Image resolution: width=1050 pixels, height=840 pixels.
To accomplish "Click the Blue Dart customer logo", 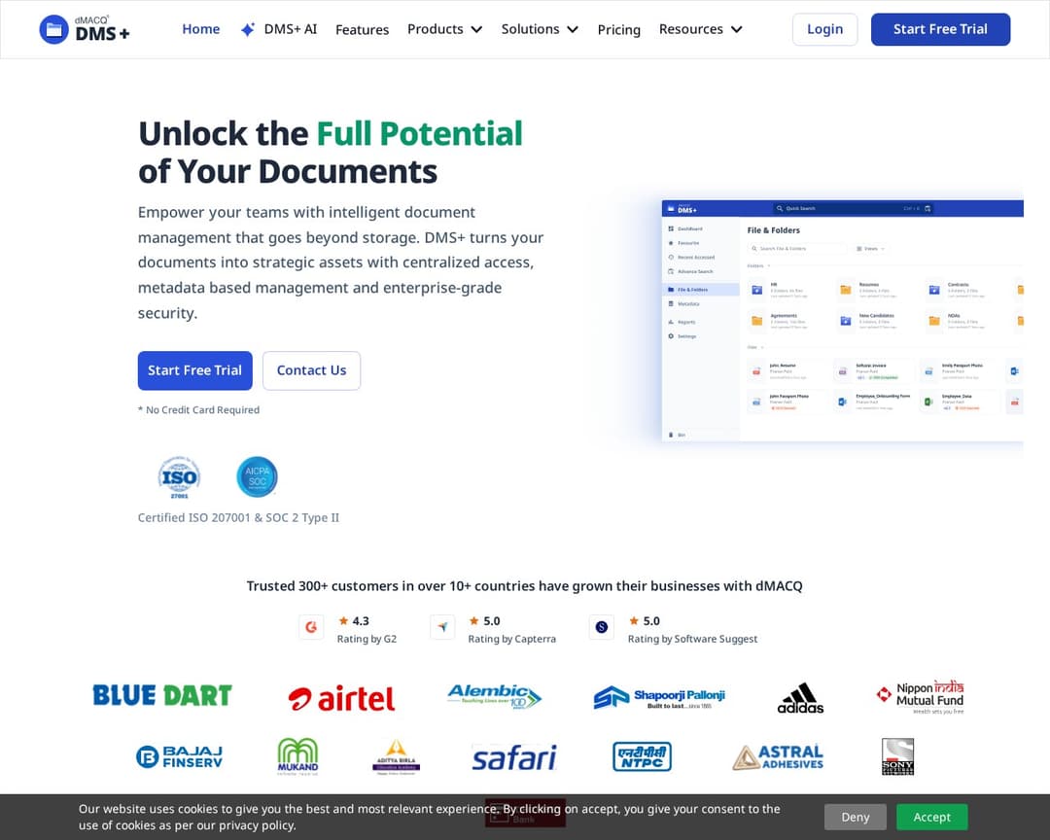I will click(162, 695).
